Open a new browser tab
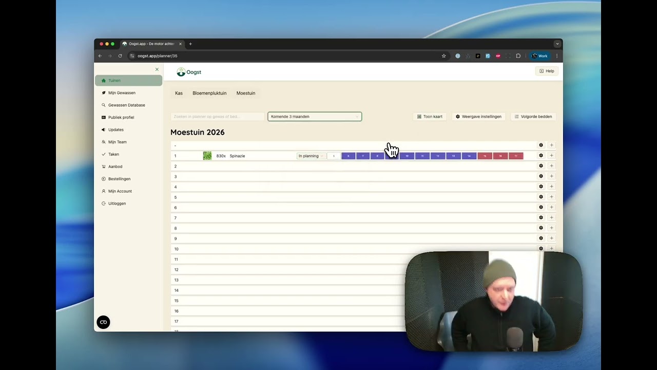The height and width of the screenshot is (370, 657). 190,44
